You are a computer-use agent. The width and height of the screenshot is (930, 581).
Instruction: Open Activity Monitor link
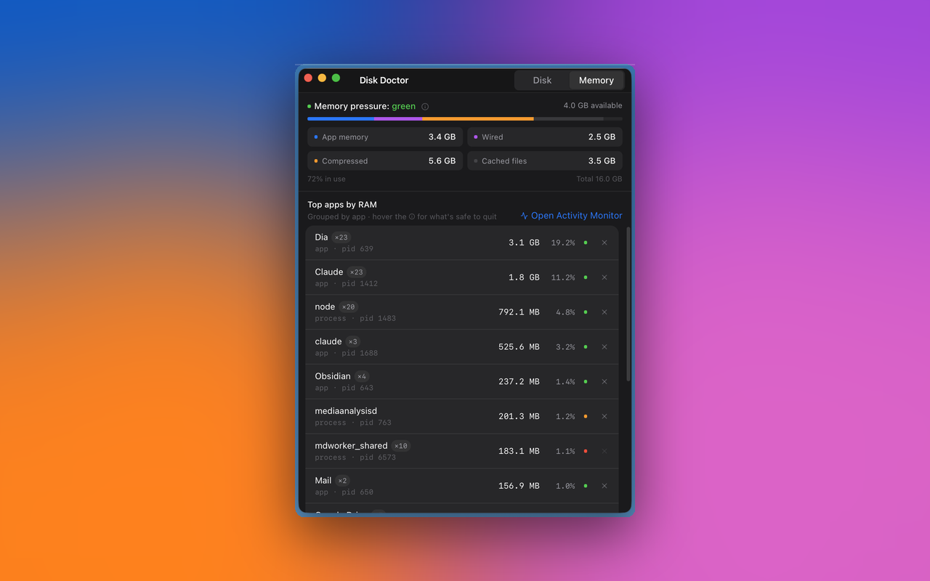(571, 216)
